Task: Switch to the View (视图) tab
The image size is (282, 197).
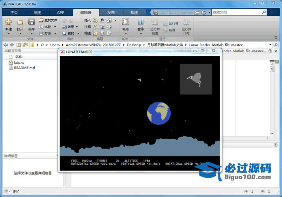Action: (134, 13)
